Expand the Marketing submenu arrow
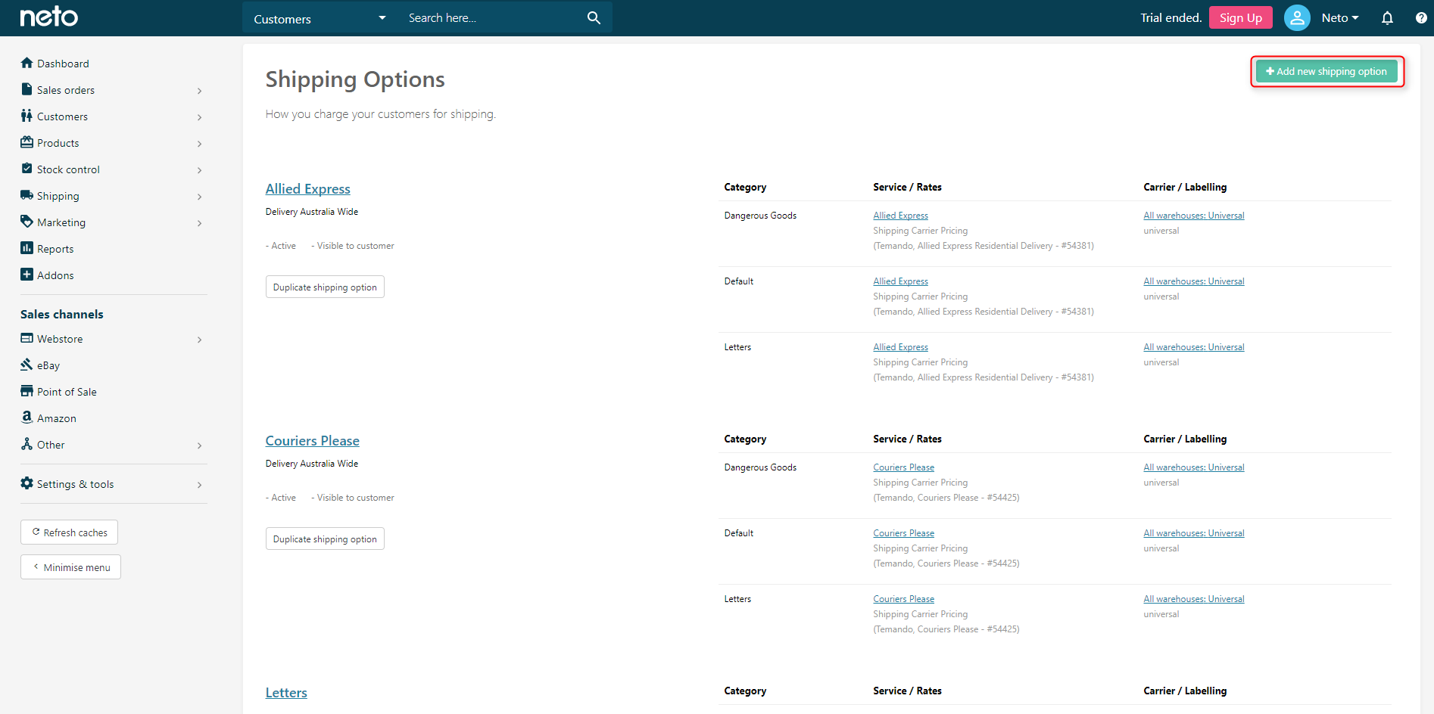 coord(200,223)
